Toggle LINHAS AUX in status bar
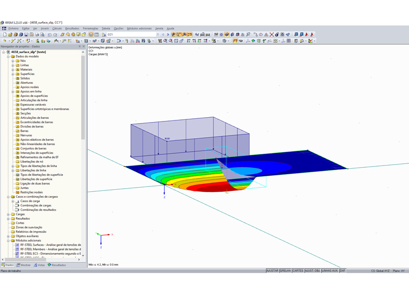The width and height of the screenshot is (409, 293). click(330, 270)
